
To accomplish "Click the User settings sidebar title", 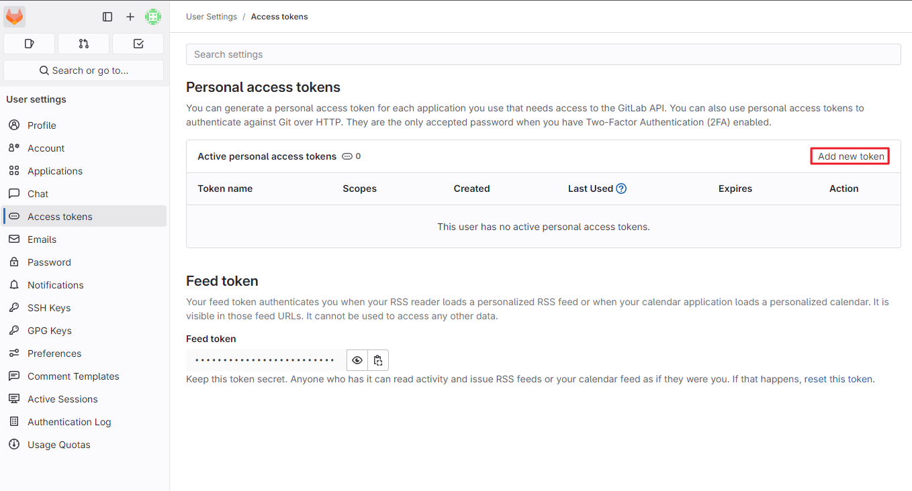I will [36, 99].
